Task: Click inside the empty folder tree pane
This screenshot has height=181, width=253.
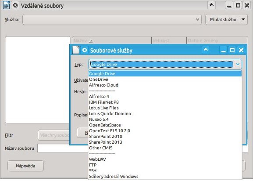Action: [x=37, y=80]
